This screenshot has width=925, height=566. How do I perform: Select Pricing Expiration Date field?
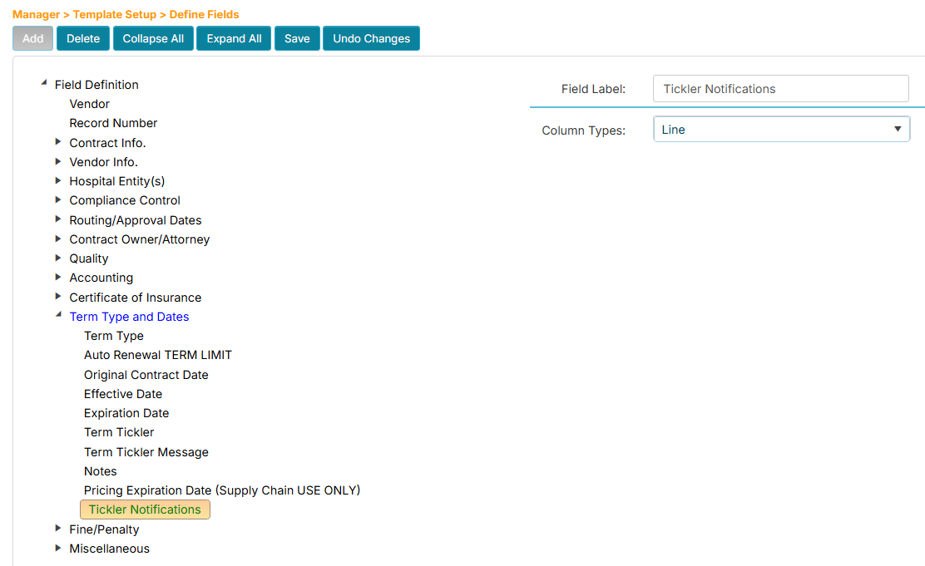tap(222, 490)
